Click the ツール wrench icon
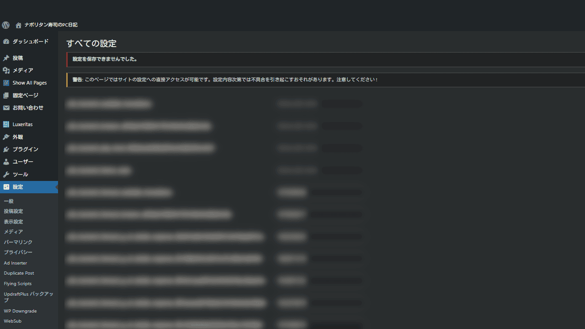Image resolution: width=585 pixels, height=329 pixels. coord(6,175)
